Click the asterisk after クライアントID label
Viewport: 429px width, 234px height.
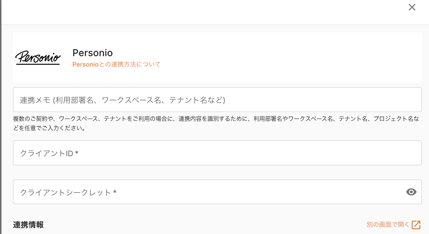pos(77,153)
